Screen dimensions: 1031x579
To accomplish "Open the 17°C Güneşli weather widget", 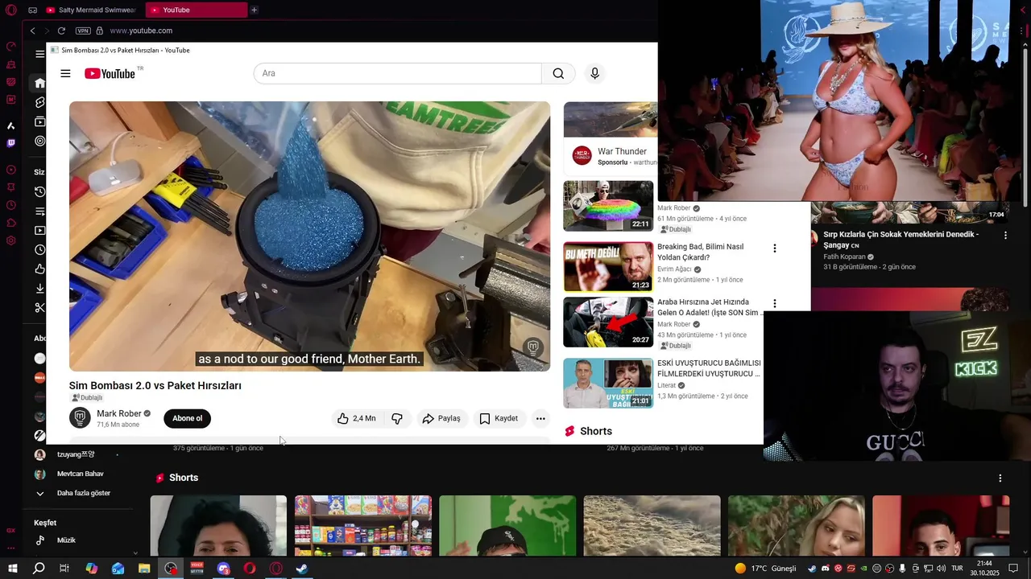I will 765,569.
